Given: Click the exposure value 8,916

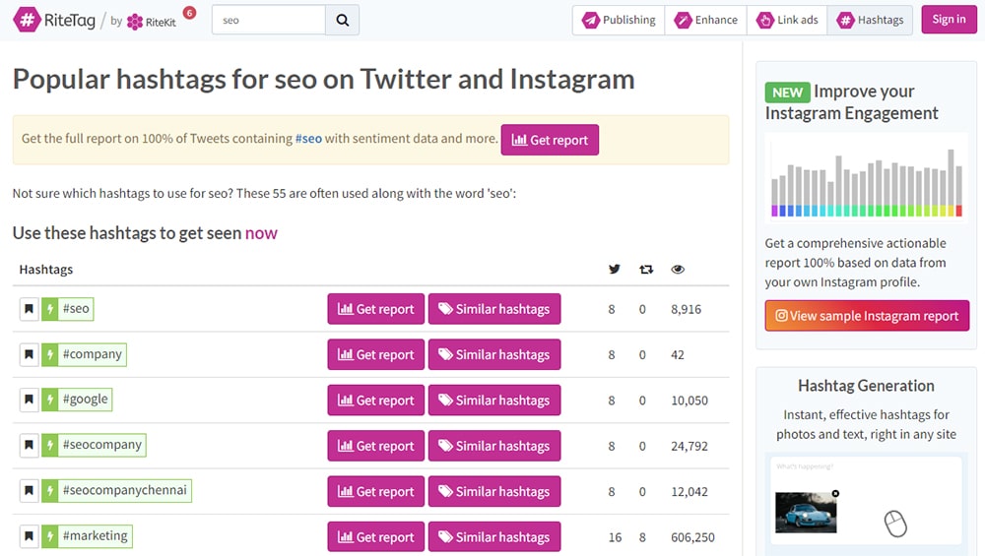Looking at the screenshot, I should click(686, 309).
